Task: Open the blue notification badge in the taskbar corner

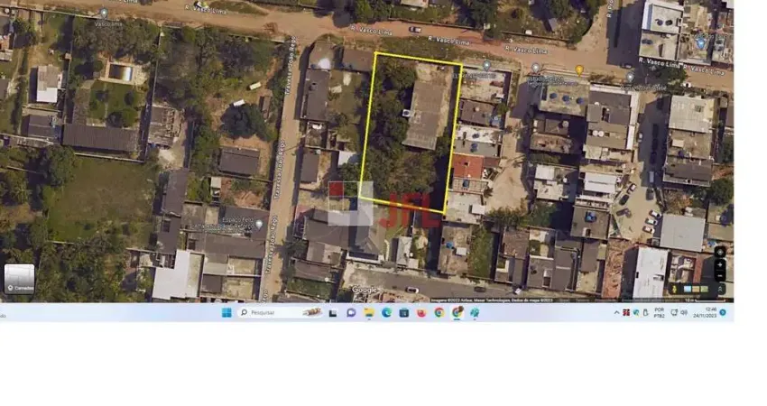Action: click(x=723, y=312)
